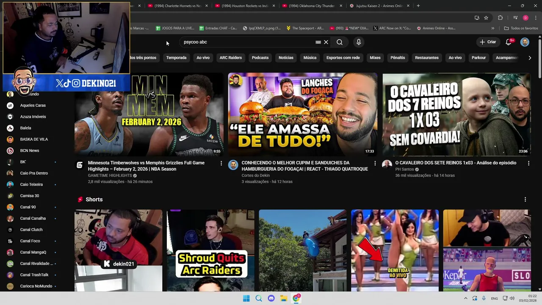Open the Camisa 30 subscription
Viewport: 542px width, 305px height.
30,196
